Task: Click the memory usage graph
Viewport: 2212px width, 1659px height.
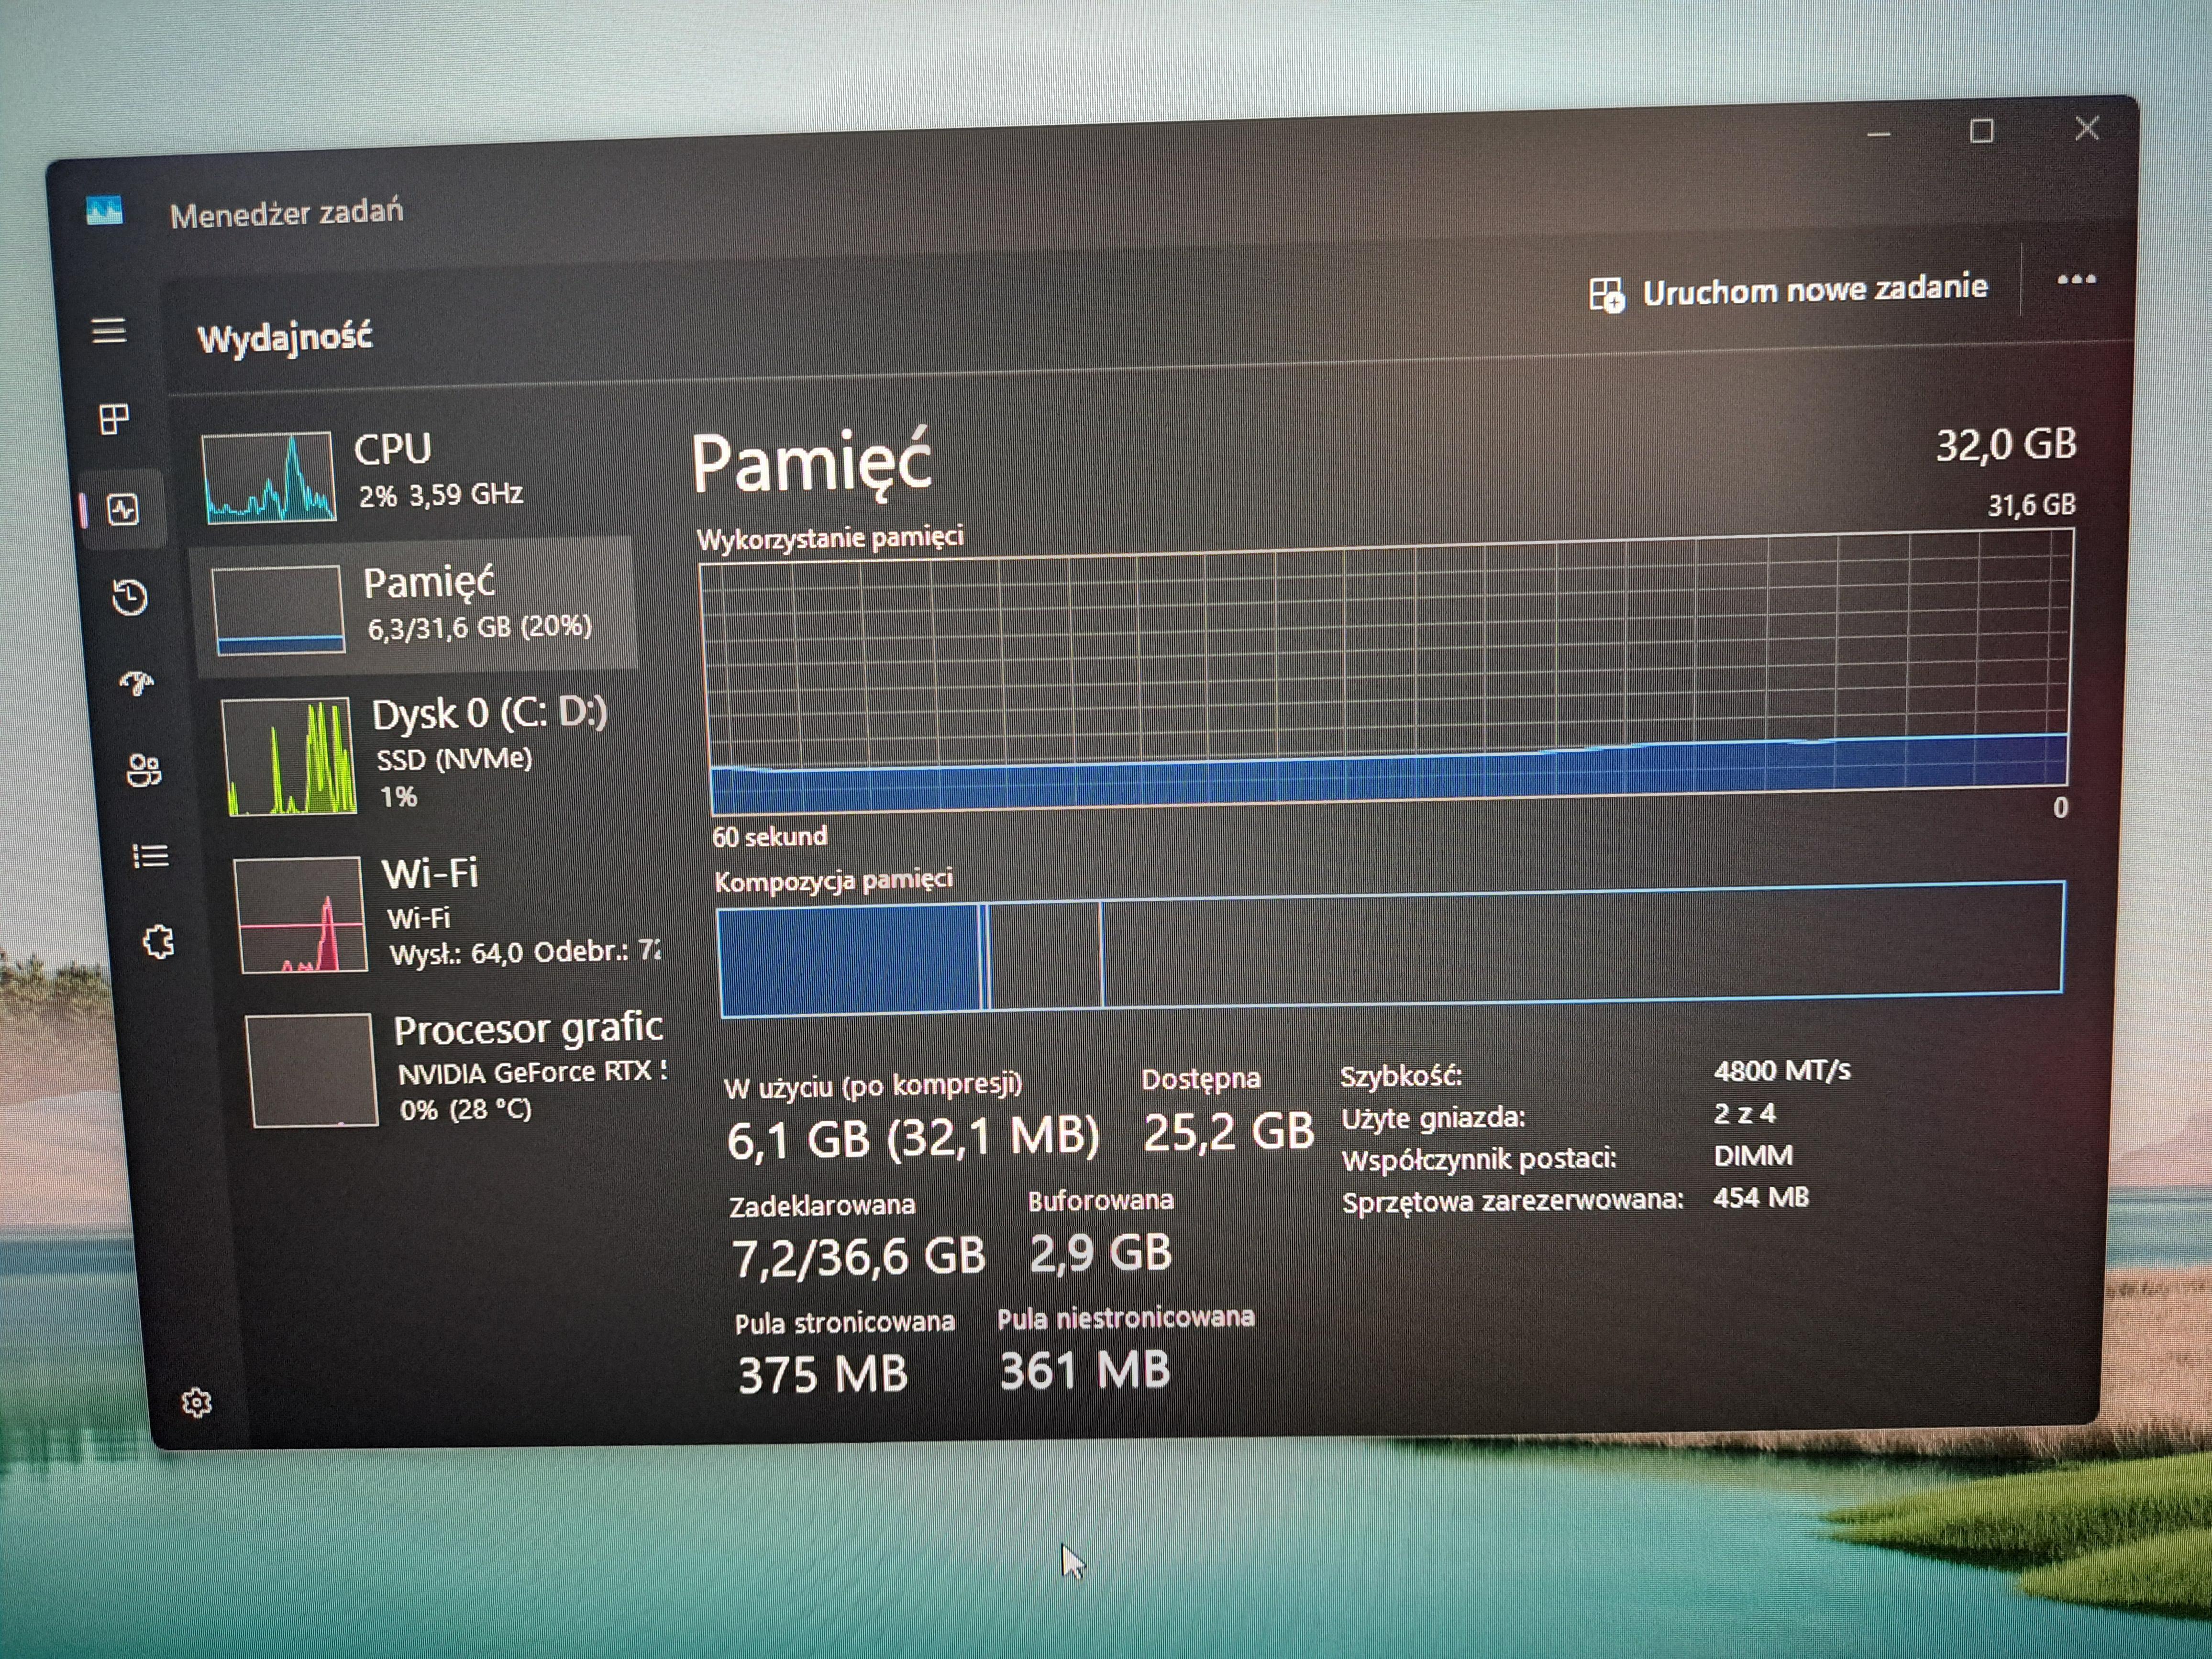Action: pos(1386,680)
